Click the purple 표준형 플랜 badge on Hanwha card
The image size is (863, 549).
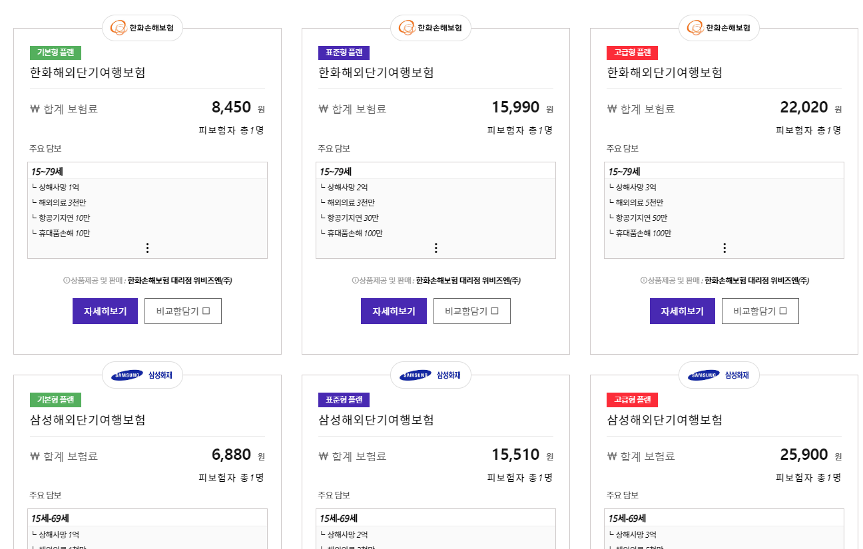point(344,53)
